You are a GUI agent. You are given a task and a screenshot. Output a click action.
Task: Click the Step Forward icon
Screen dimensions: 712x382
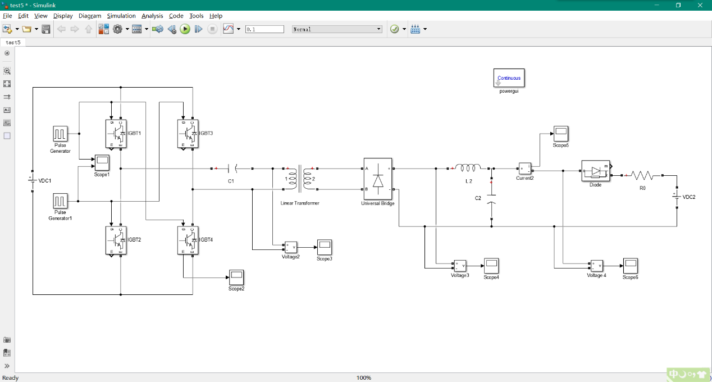198,29
